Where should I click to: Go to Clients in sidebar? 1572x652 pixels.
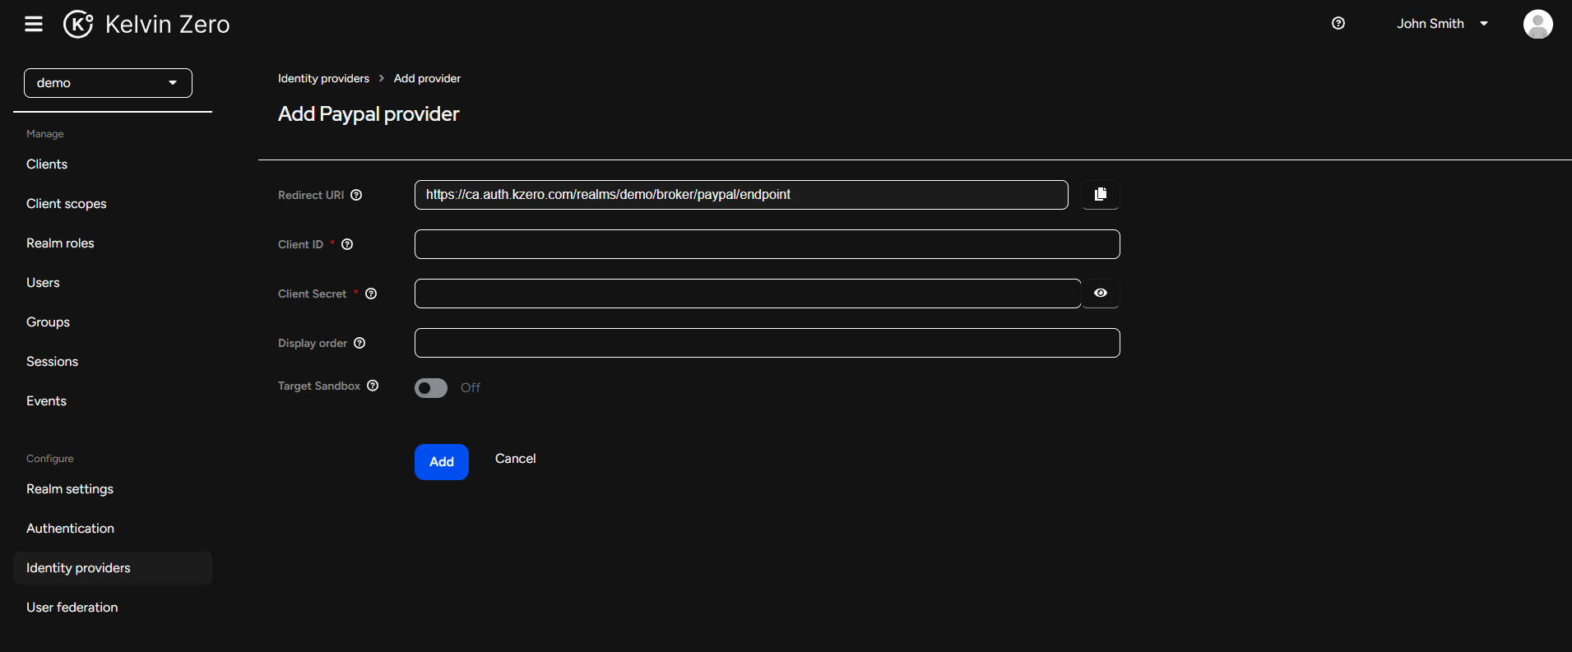[x=47, y=164]
